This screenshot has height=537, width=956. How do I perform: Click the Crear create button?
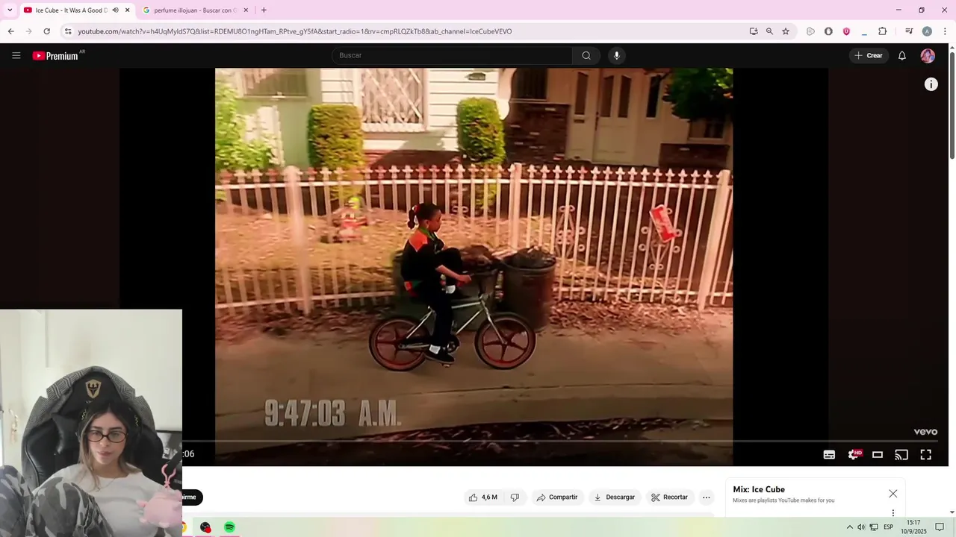(869, 56)
